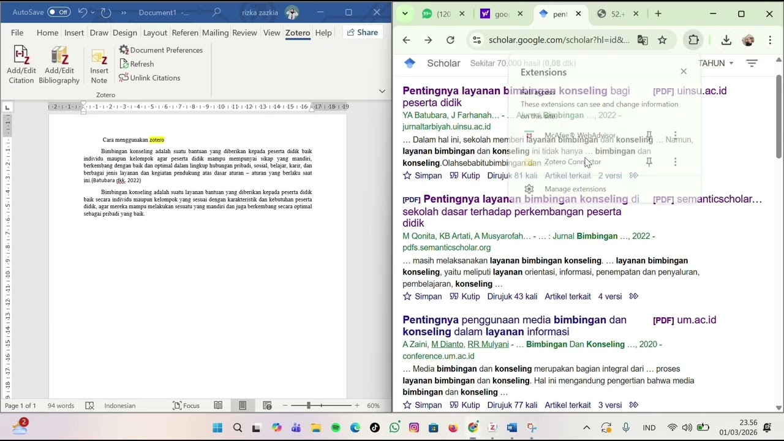784x441 pixels.
Task: Expand more options for 'Dirujuk 43 kali' result
Action: pyautogui.click(x=634, y=296)
